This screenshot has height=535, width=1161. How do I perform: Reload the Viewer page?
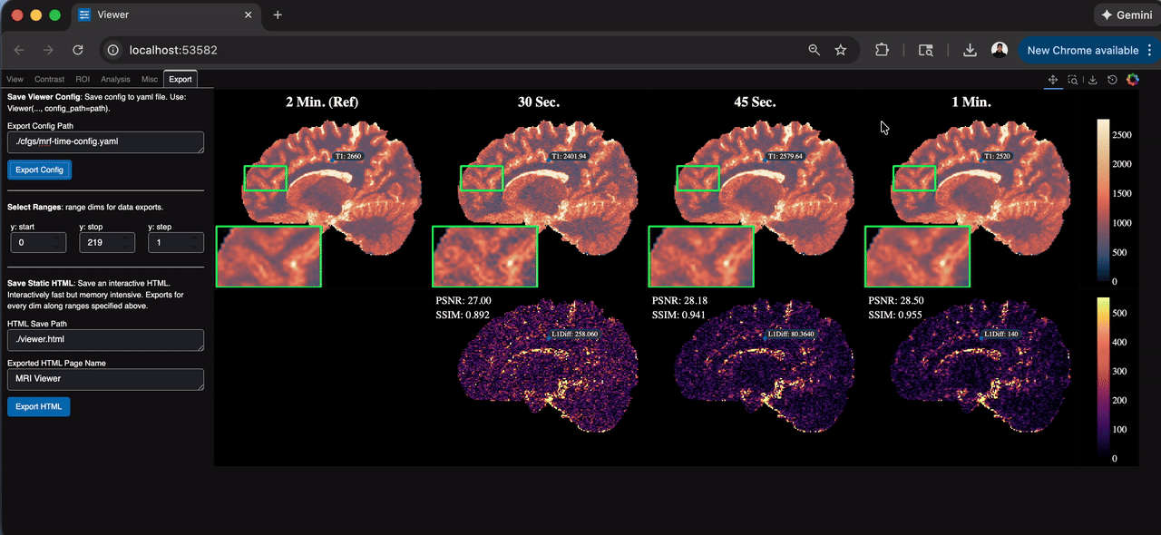pos(78,51)
